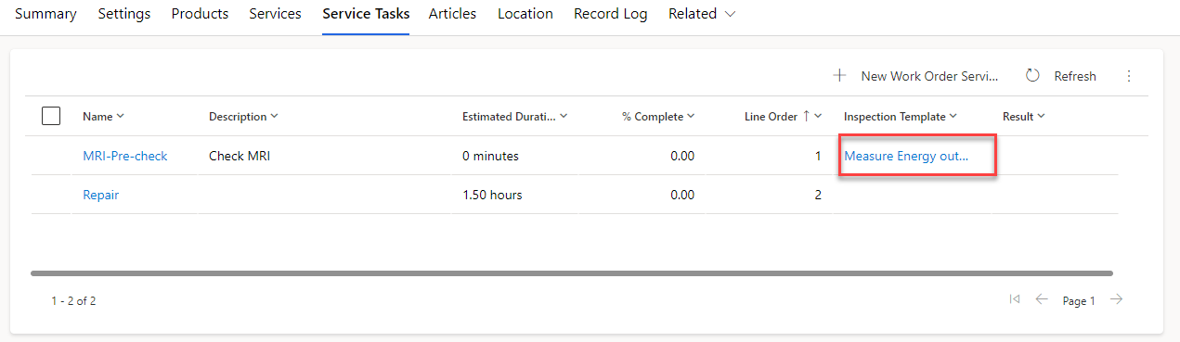Viewport: 1180px width, 342px height.
Task: Click the '1 - 2 of 2' record count
Action: click(73, 301)
